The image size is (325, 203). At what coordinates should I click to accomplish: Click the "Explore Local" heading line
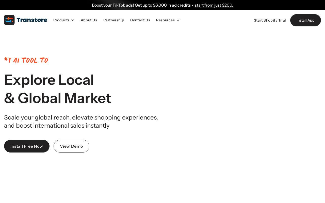point(49,80)
